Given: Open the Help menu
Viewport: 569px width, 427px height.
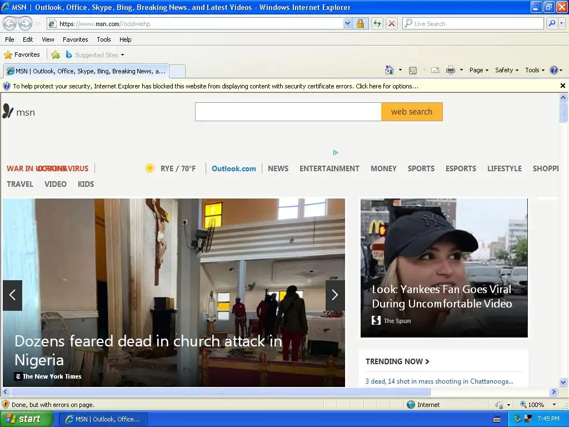Looking at the screenshot, I should (x=125, y=39).
